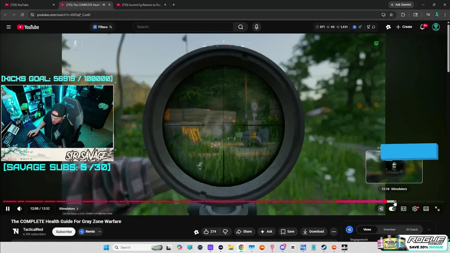Click the Stimulators chapter preview thumbnail
The image size is (450, 253).
click(394, 167)
